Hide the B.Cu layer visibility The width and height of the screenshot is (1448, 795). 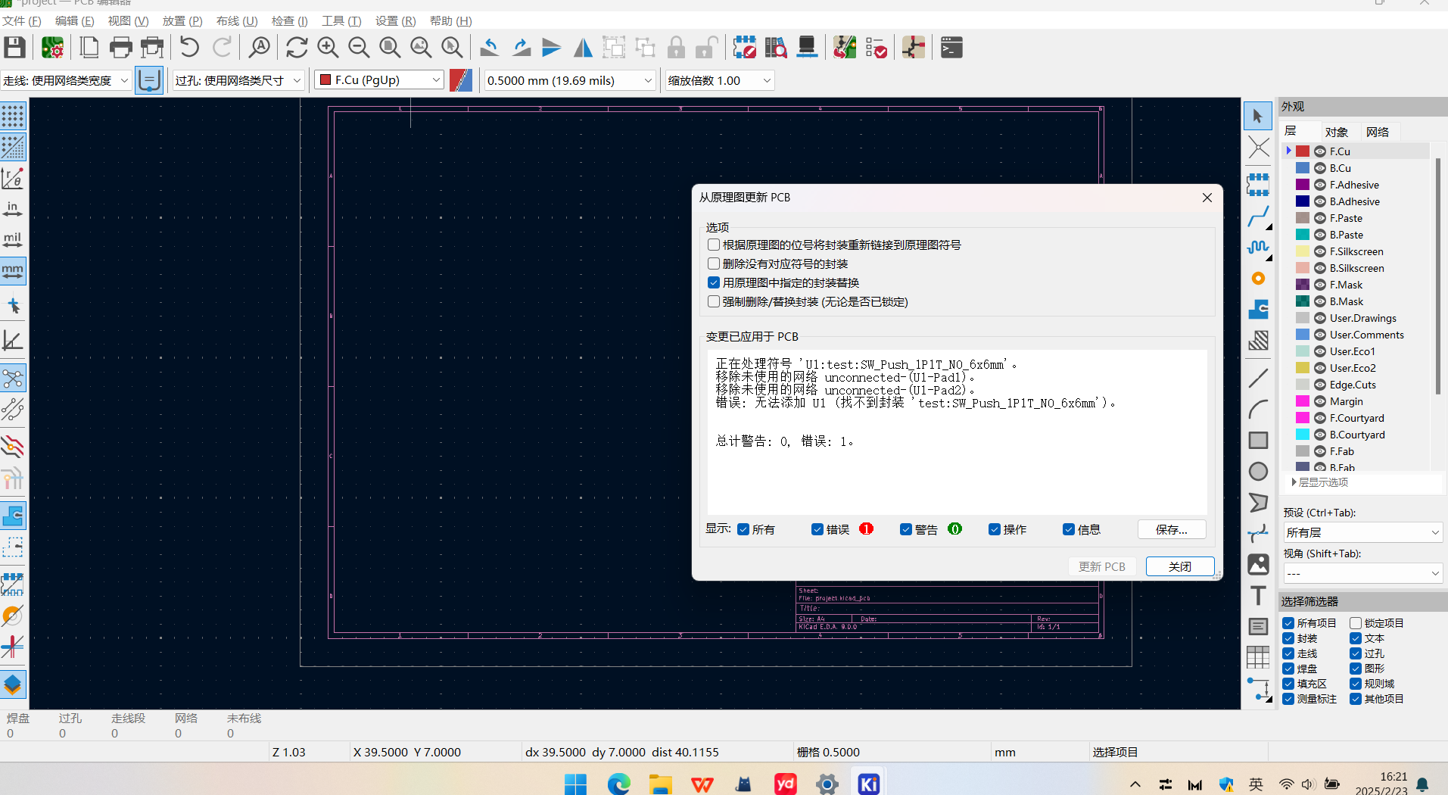[1320, 168]
